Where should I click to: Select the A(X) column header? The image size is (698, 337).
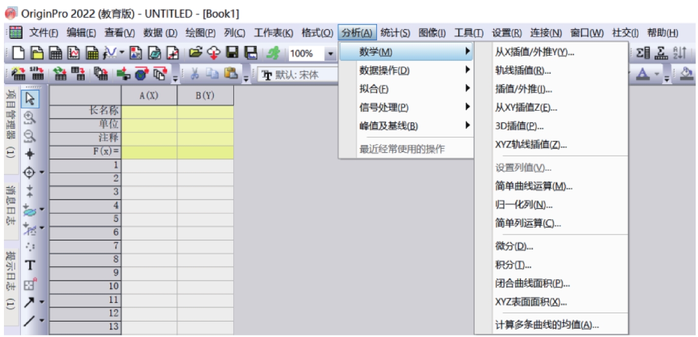coord(149,95)
